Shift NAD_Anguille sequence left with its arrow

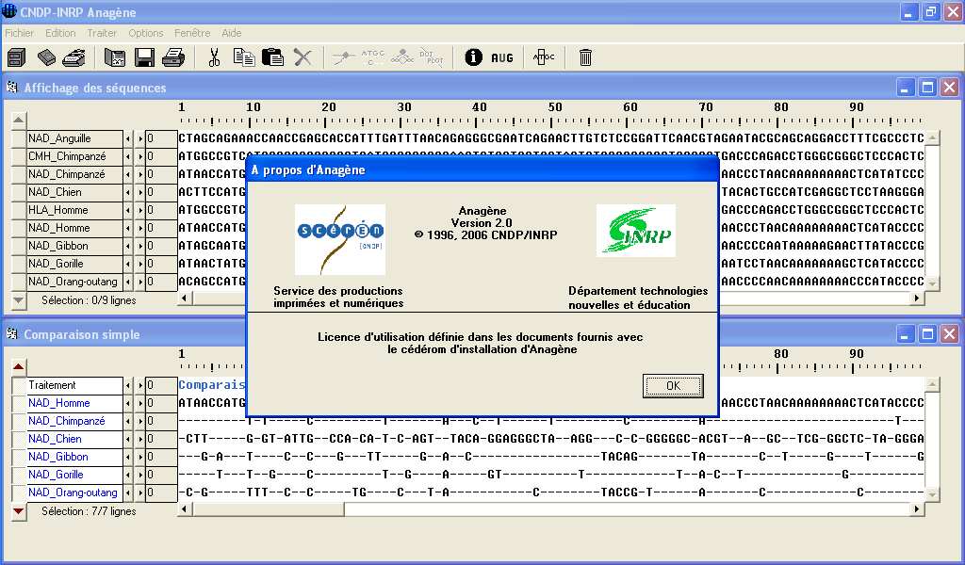(x=128, y=138)
